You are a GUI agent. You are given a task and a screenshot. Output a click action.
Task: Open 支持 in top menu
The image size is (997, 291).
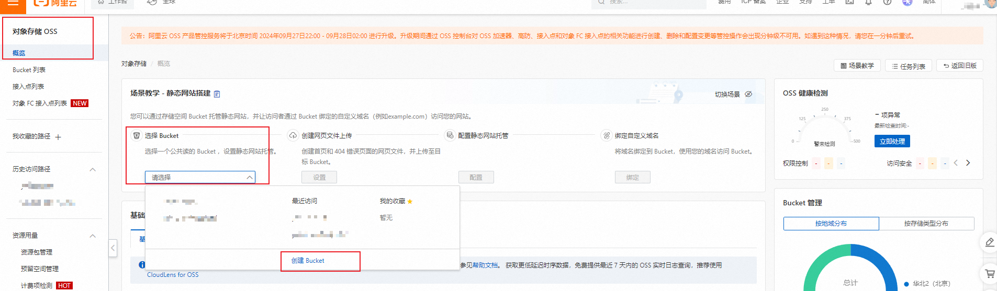pos(805,2)
